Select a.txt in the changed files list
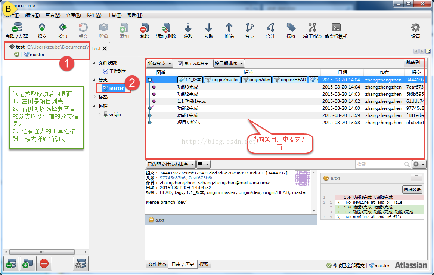Viewport: 434px width, 275px height. pyautogui.click(x=231, y=220)
